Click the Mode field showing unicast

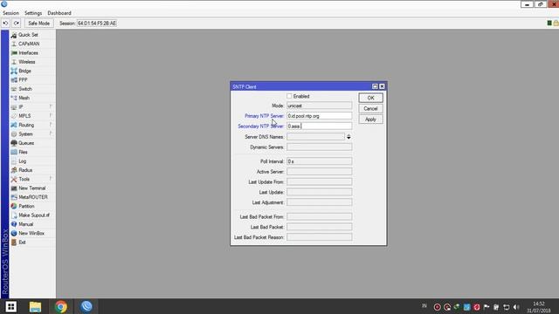[x=319, y=106]
